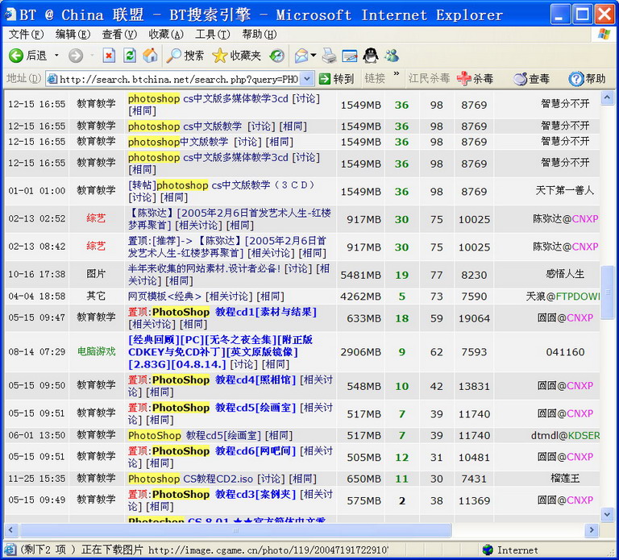Refresh the page with green arrows icon
This screenshot has width=619, height=560.
click(130, 56)
